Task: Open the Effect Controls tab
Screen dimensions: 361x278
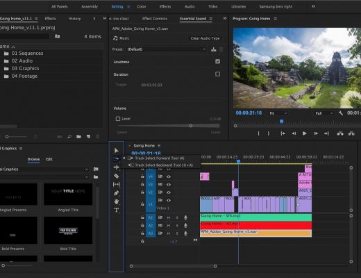Action: [155, 19]
